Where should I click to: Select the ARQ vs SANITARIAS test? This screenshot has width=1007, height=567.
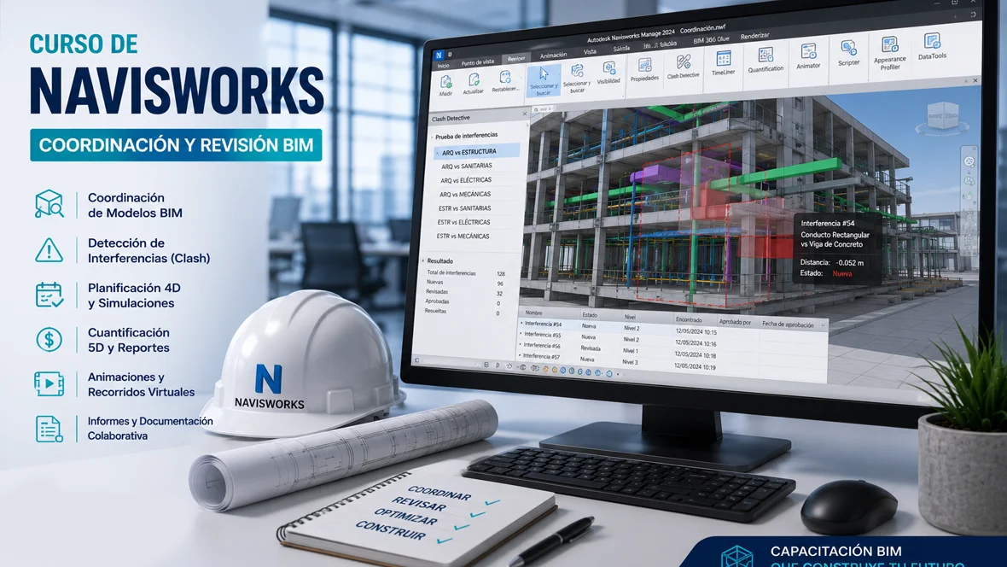point(466,166)
